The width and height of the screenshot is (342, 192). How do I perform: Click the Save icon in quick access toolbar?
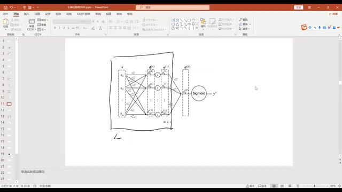click(x=5, y=7)
